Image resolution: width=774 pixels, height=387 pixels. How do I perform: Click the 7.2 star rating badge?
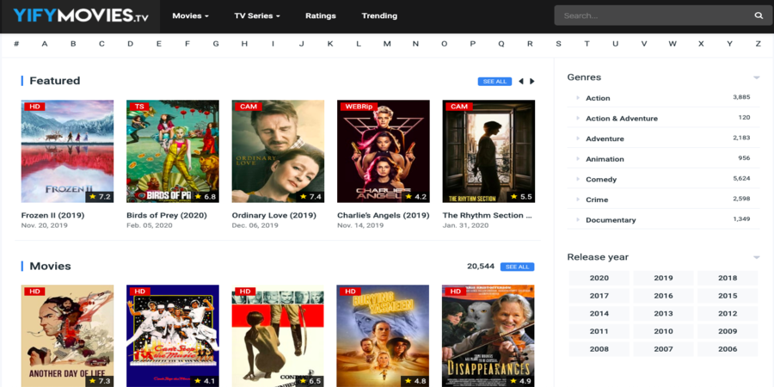coord(100,197)
